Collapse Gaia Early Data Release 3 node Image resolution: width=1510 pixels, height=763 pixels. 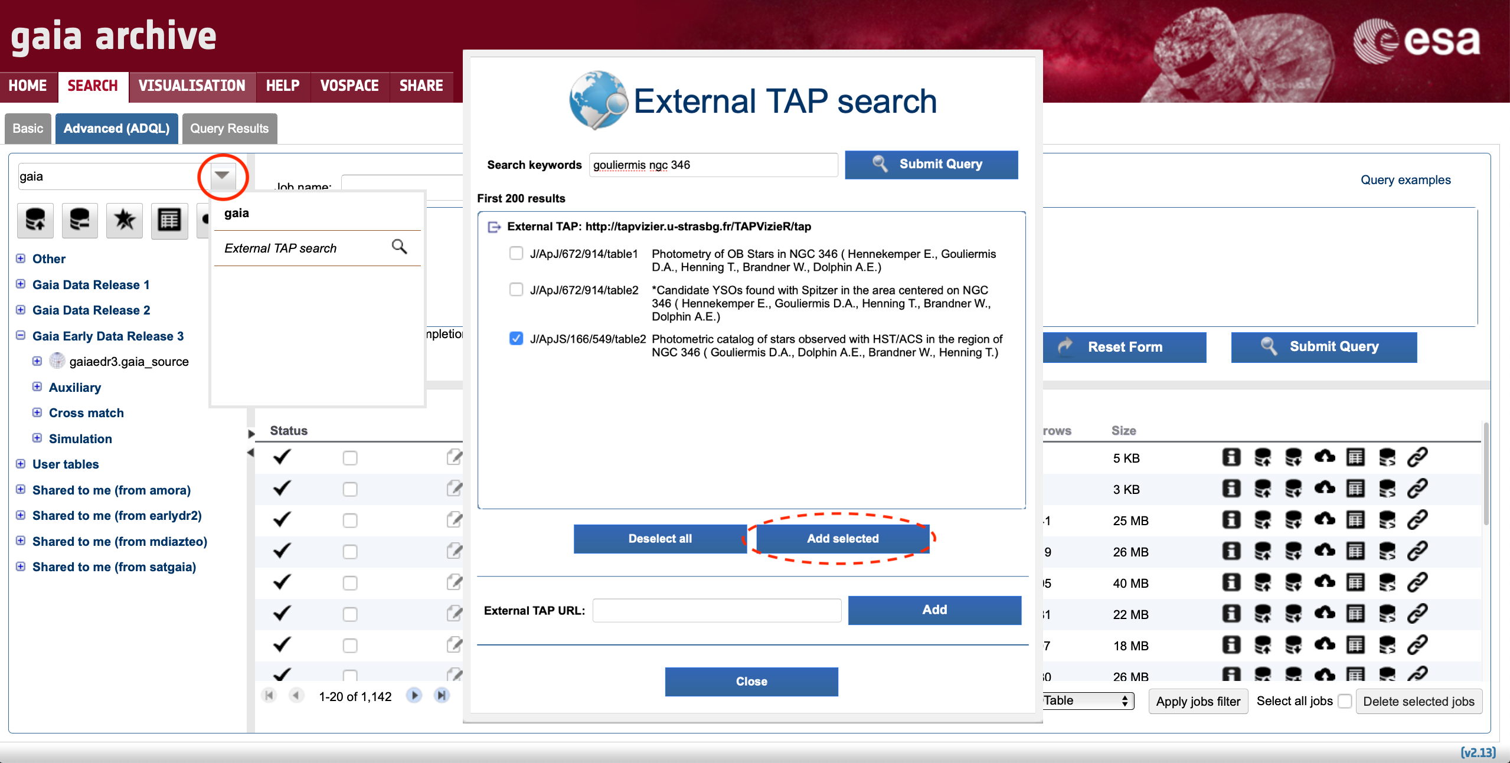coord(21,335)
